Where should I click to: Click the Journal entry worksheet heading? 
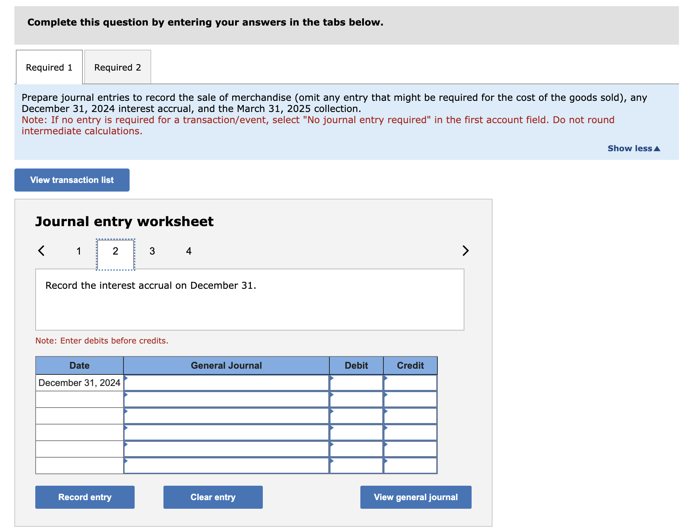coord(125,221)
